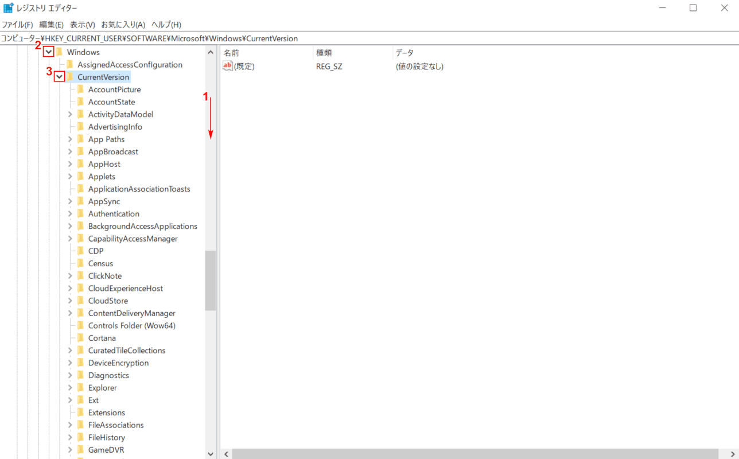Click the Extensions folder icon
Screen dimensions: 739x459
[x=80, y=413]
